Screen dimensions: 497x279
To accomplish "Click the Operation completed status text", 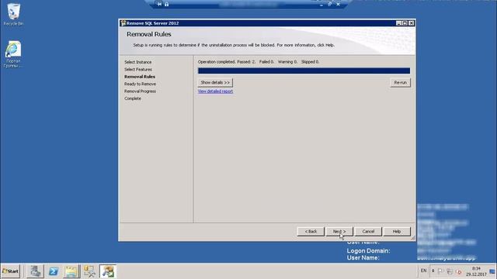I will (x=259, y=62).
